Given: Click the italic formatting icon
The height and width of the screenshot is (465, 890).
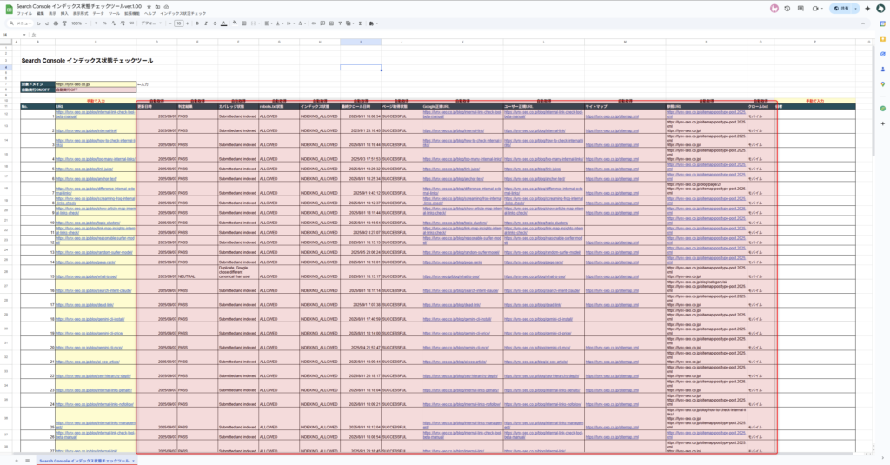Looking at the screenshot, I should (207, 23).
